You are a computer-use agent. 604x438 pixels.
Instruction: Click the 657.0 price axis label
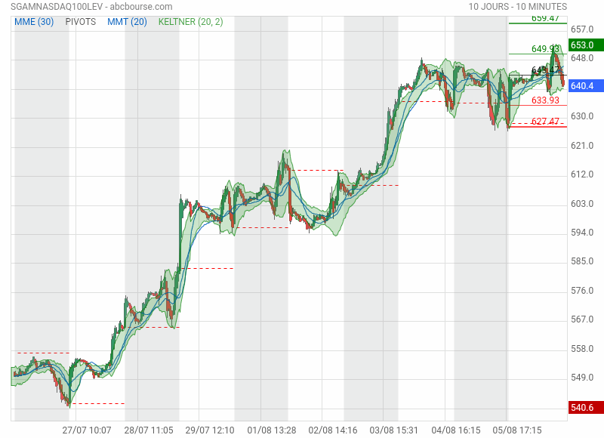(x=582, y=29)
